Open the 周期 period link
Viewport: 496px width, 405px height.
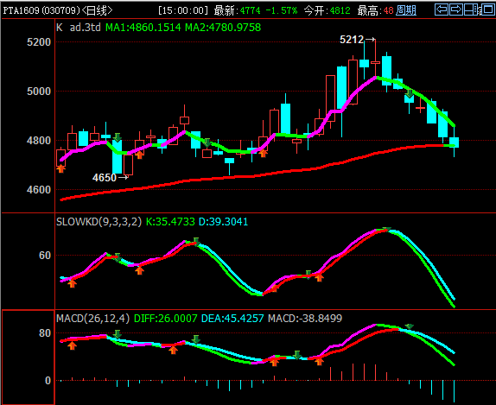point(406,10)
